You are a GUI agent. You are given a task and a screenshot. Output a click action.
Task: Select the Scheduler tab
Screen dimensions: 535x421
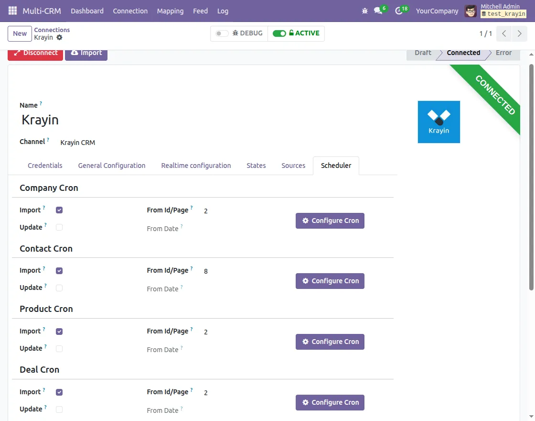pyautogui.click(x=336, y=166)
